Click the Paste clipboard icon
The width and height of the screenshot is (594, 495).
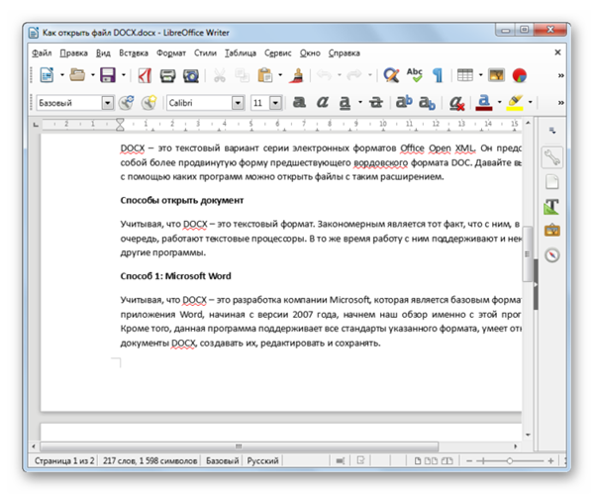(265, 75)
